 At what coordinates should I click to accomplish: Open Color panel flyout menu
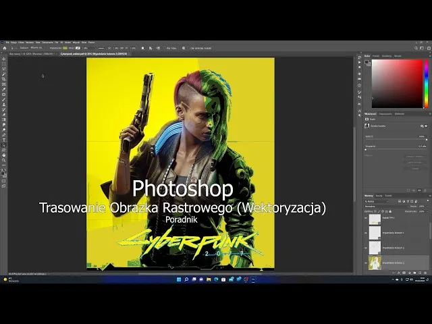coord(430,56)
